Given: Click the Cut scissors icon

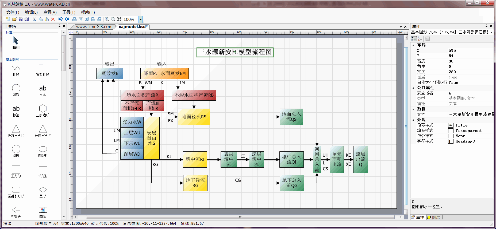Looking at the screenshot, I should coord(34,19).
